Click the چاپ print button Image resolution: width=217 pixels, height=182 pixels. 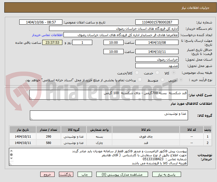(85, 175)
